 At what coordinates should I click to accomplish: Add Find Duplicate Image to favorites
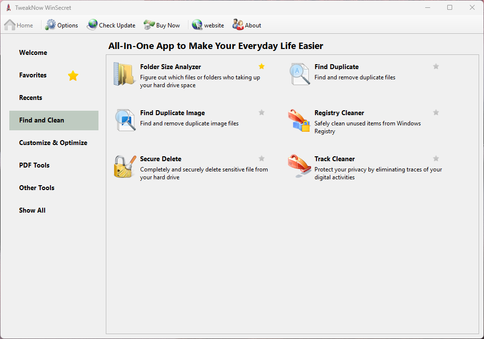click(x=262, y=113)
